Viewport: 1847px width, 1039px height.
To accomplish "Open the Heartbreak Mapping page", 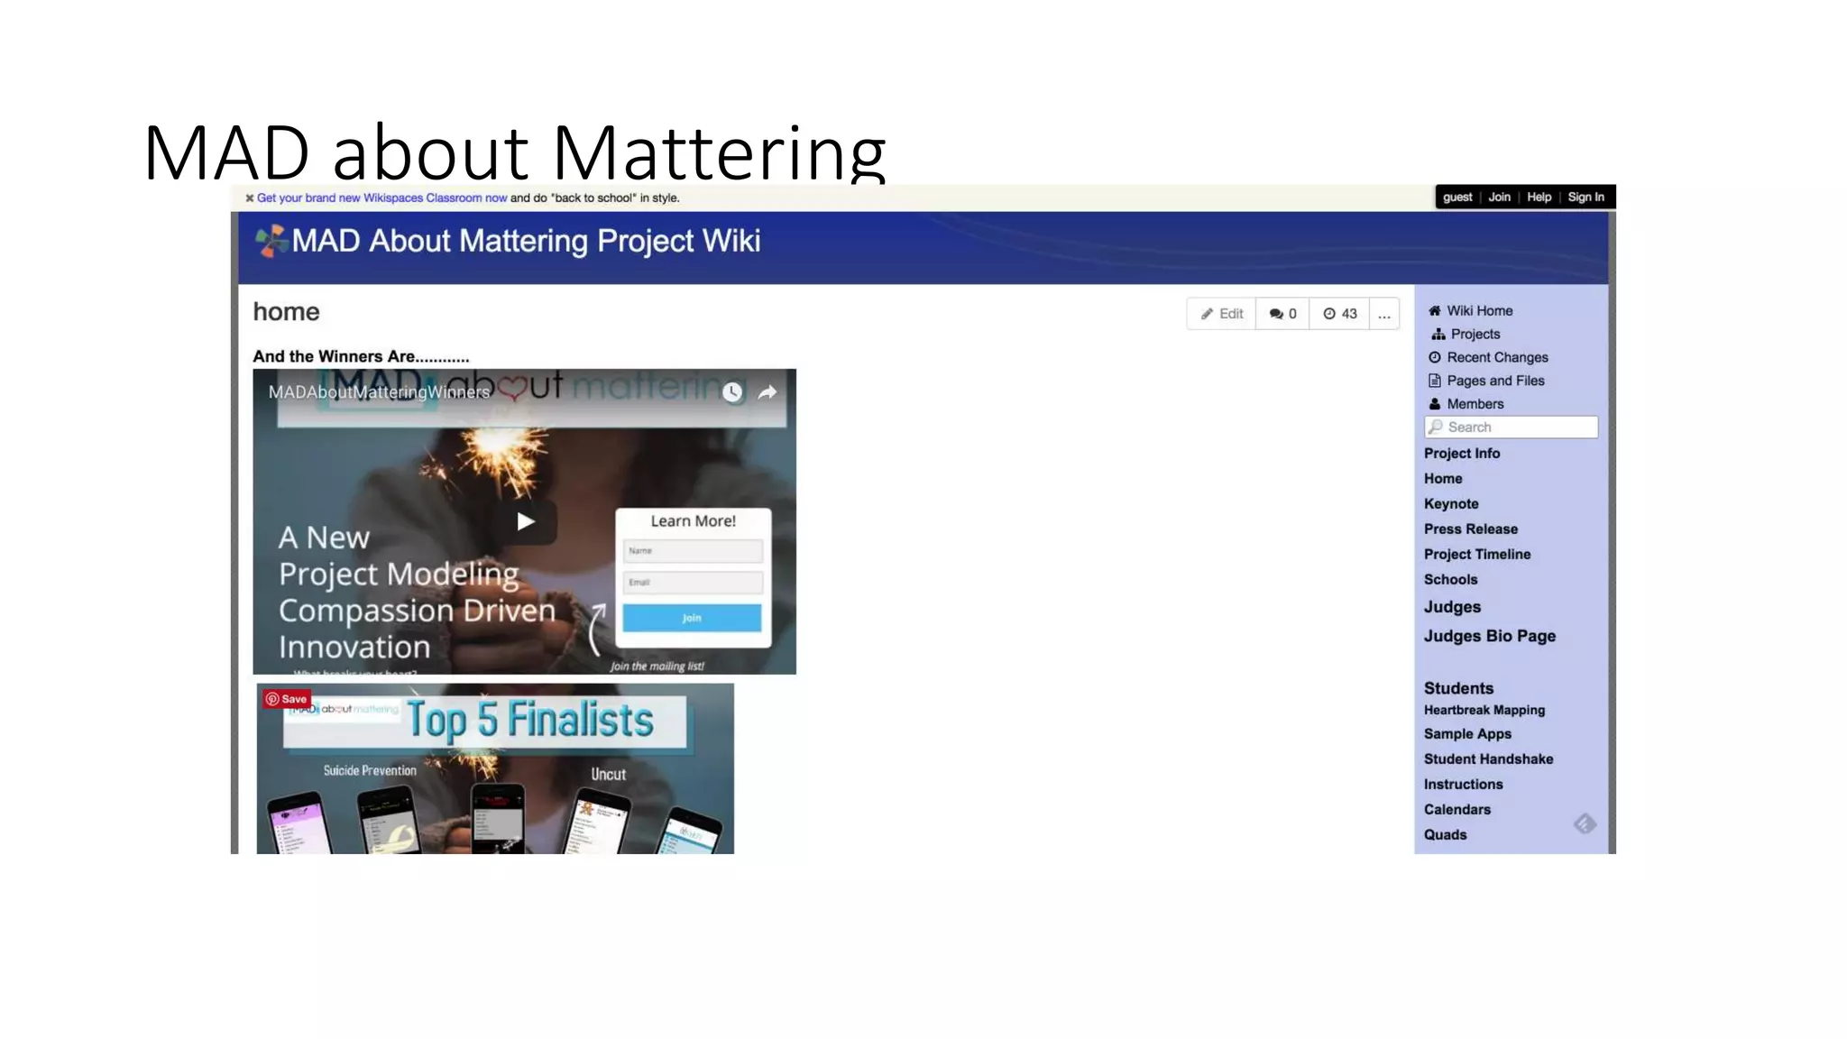I will (x=1484, y=711).
